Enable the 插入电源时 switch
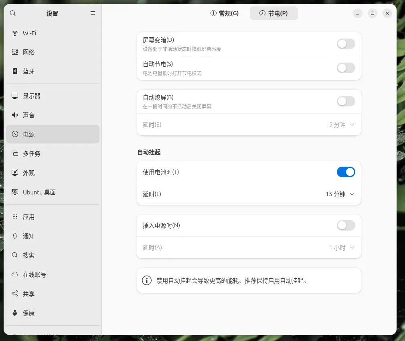405x341 pixels. tap(346, 226)
